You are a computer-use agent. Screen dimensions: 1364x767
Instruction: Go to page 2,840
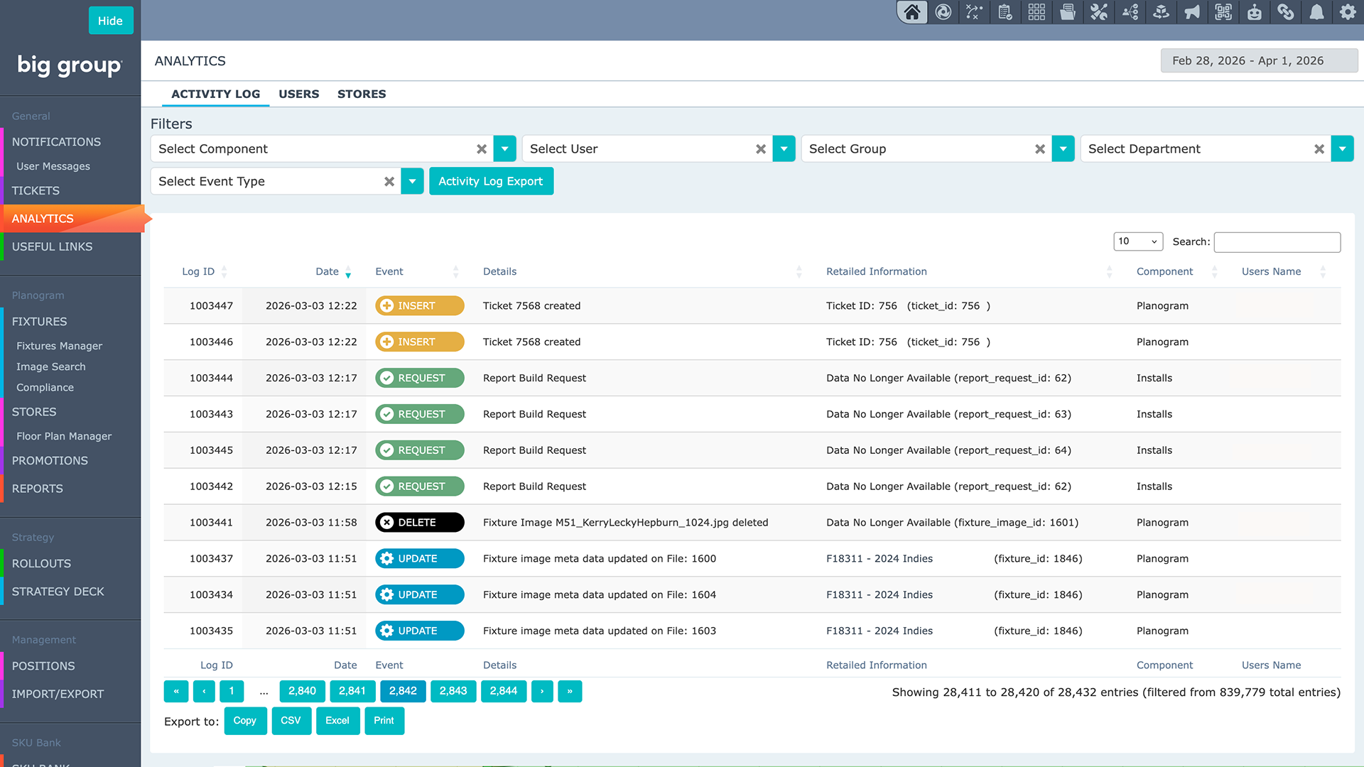(302, 692)
